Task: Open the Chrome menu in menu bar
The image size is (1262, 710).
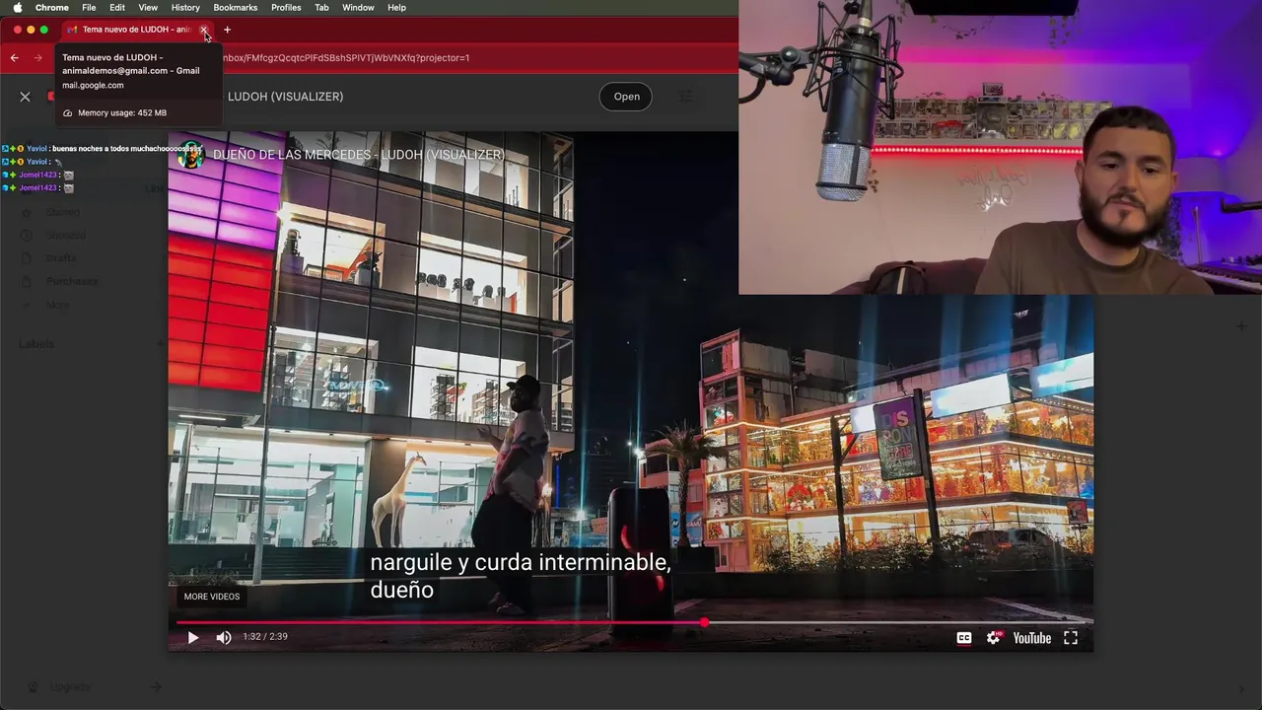Action: click(52, 8)
